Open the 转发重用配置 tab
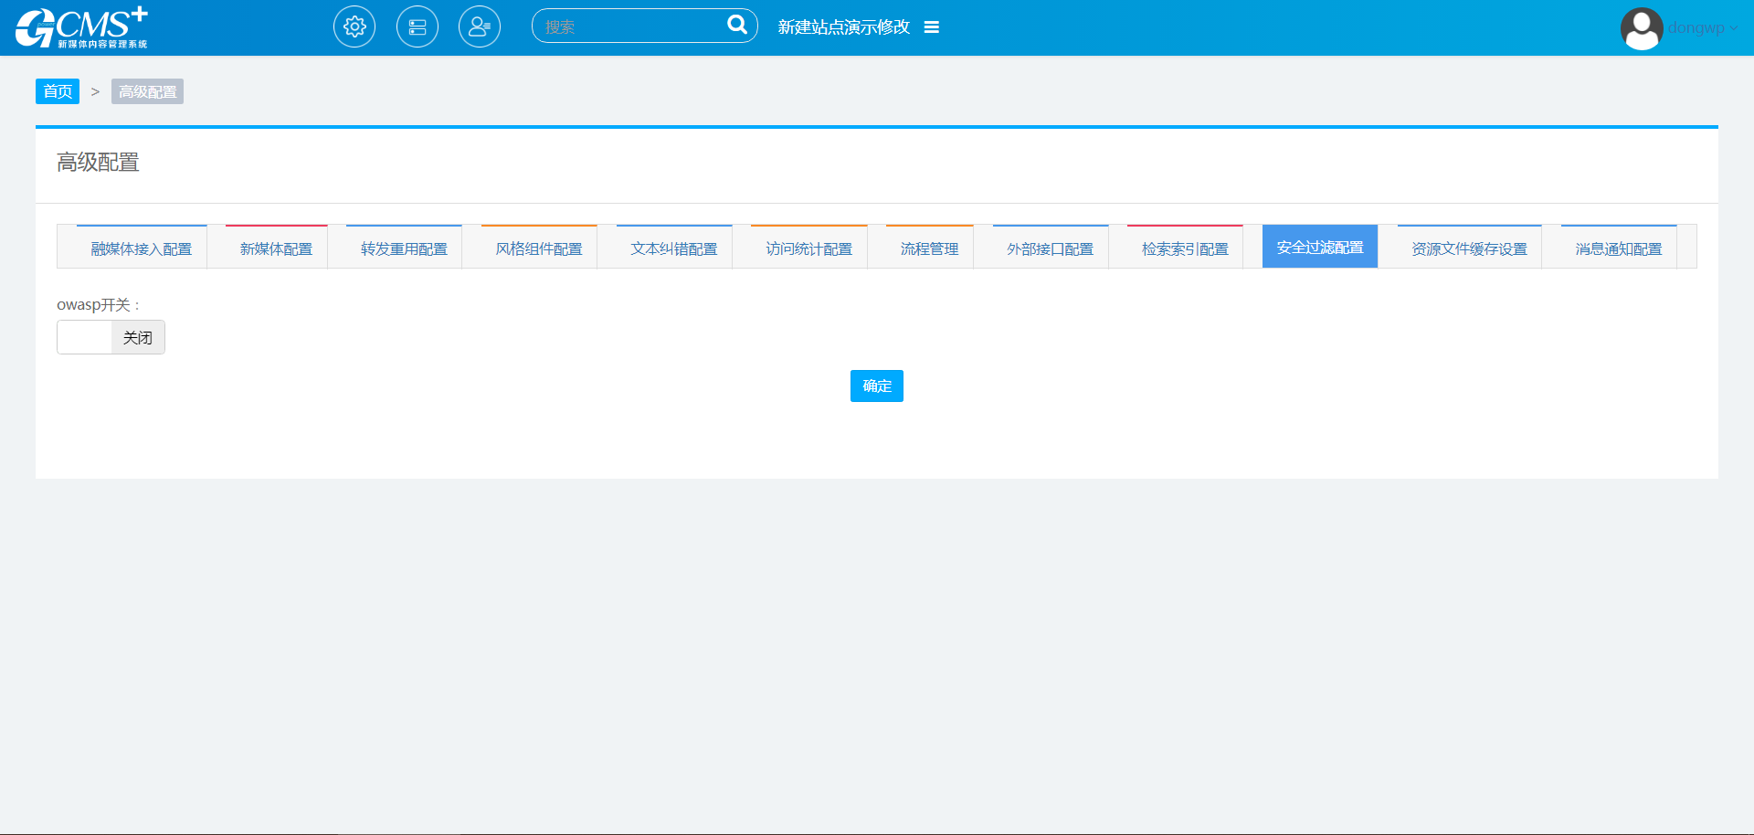 coord(404,248)
